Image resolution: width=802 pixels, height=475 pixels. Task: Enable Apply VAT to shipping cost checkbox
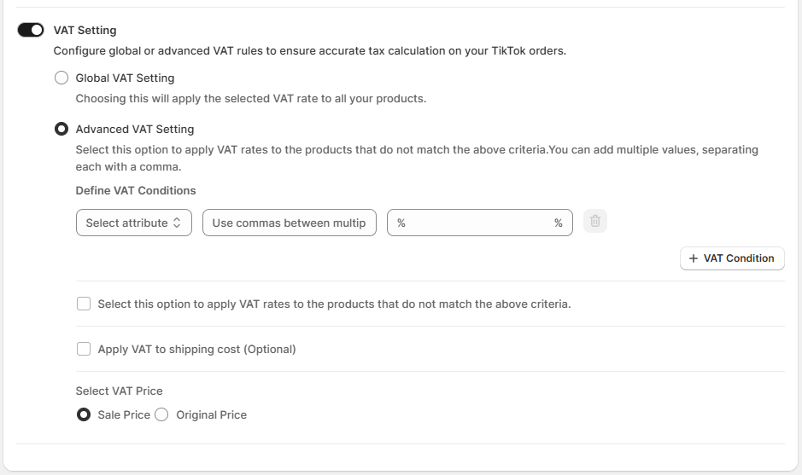point(84,349)
